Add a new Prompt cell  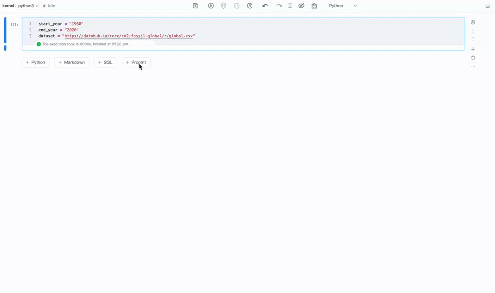point(136,62)
